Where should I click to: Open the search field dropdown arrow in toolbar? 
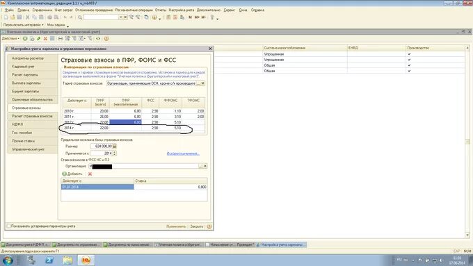click(x=120, y=17)
